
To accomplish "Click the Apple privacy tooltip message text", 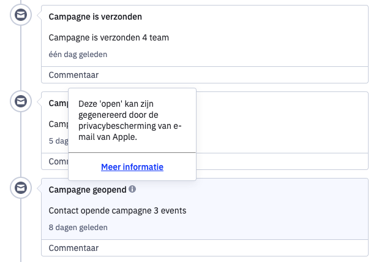I will 130,120.
